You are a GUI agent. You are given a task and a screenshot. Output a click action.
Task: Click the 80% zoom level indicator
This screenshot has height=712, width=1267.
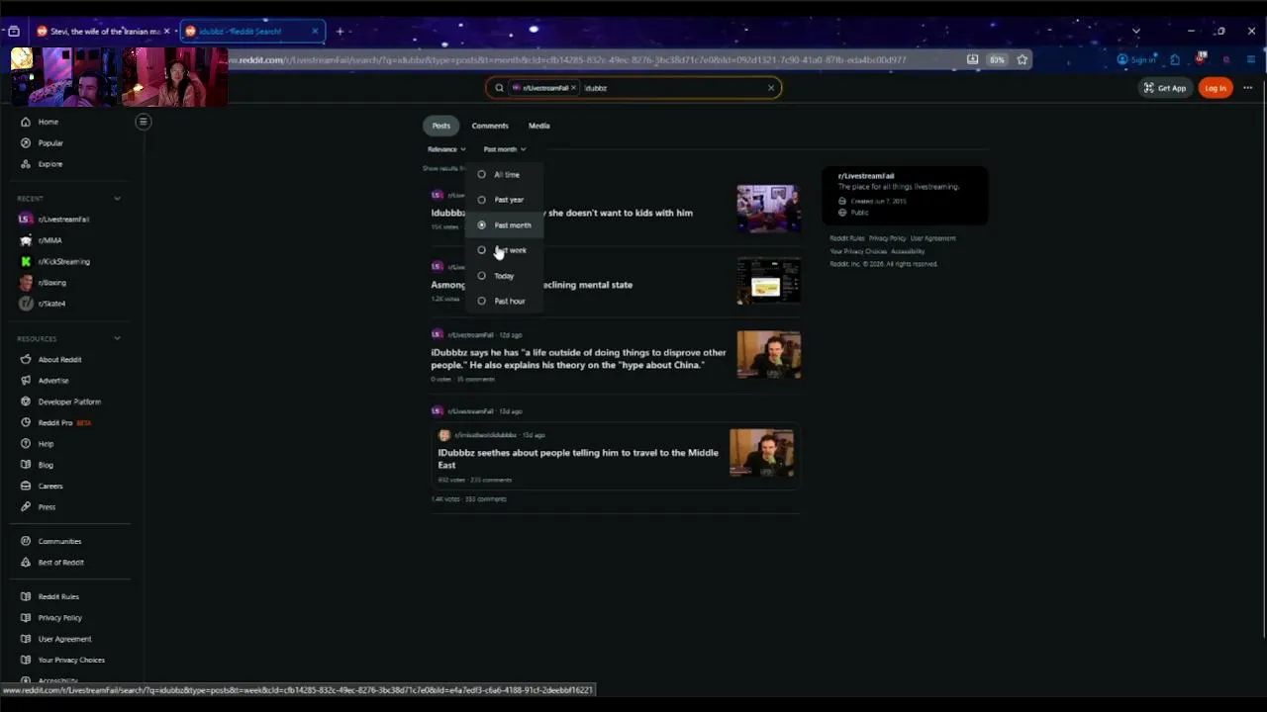click(x=997, y=59)
